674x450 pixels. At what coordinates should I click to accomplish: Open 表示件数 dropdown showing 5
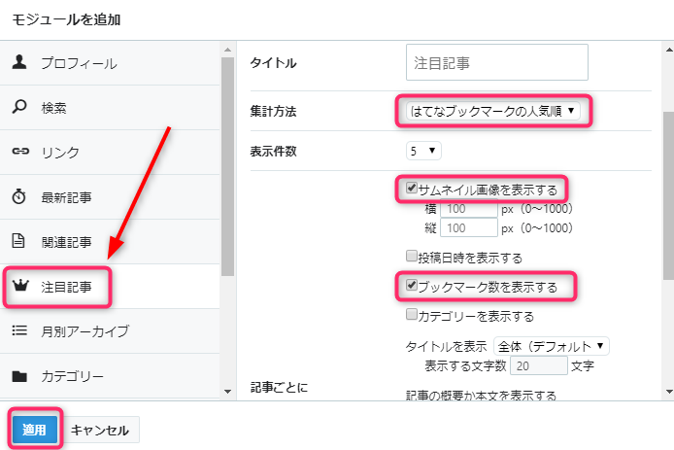pyautogui.click(x=423, y=151)
